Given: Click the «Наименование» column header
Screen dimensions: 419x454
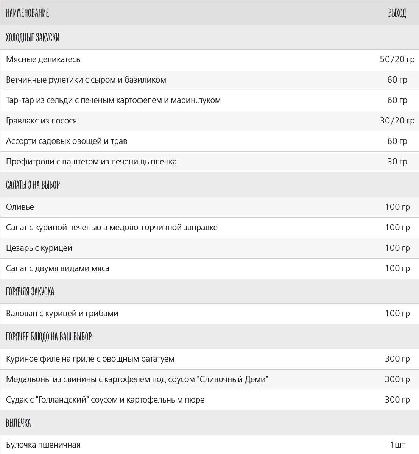Looking at the screenshot, I should click(x=28, y=13).
